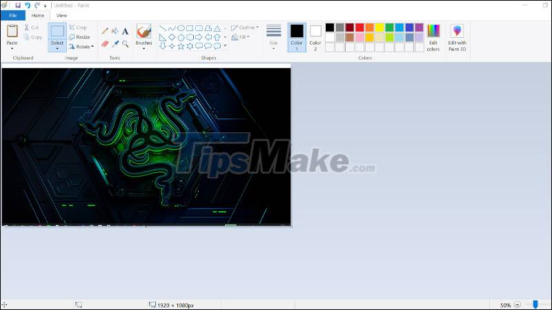Viewport: 552px width, 310px height.
Task: Select the Right triangle shape
Action: pos(163,37)
